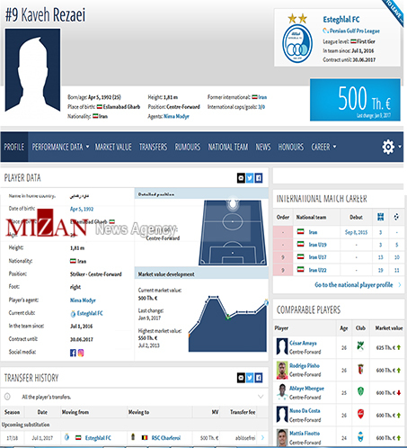Click Ablaye Mbengue's club crest

360,391
